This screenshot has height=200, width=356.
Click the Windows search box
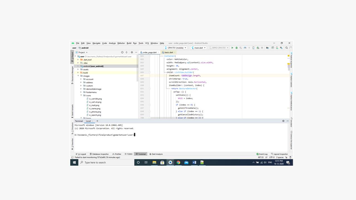click(x=106, y=162)
